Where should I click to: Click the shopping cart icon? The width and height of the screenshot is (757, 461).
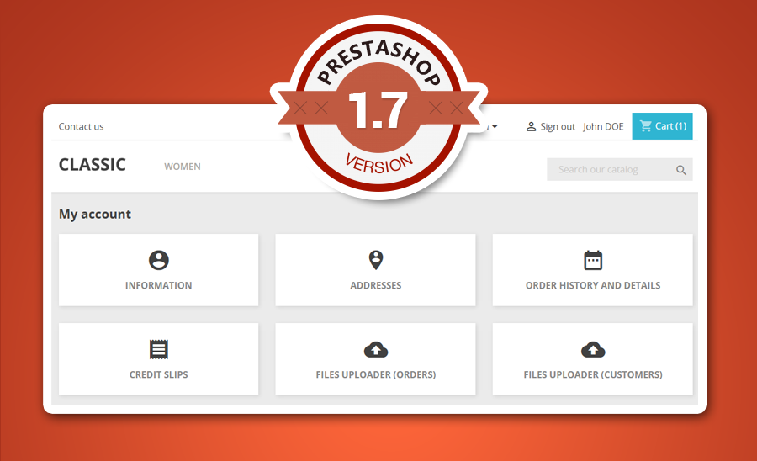coord(645,126)
